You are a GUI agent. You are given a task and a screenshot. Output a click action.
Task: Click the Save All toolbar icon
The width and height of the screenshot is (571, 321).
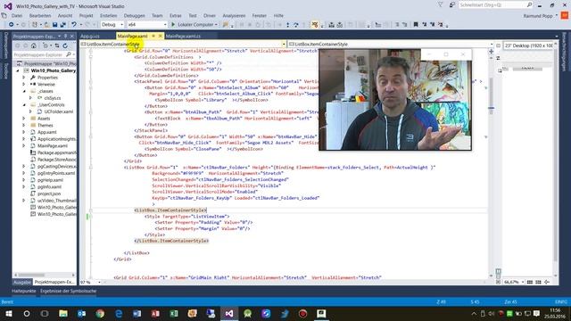click(62, 25)
